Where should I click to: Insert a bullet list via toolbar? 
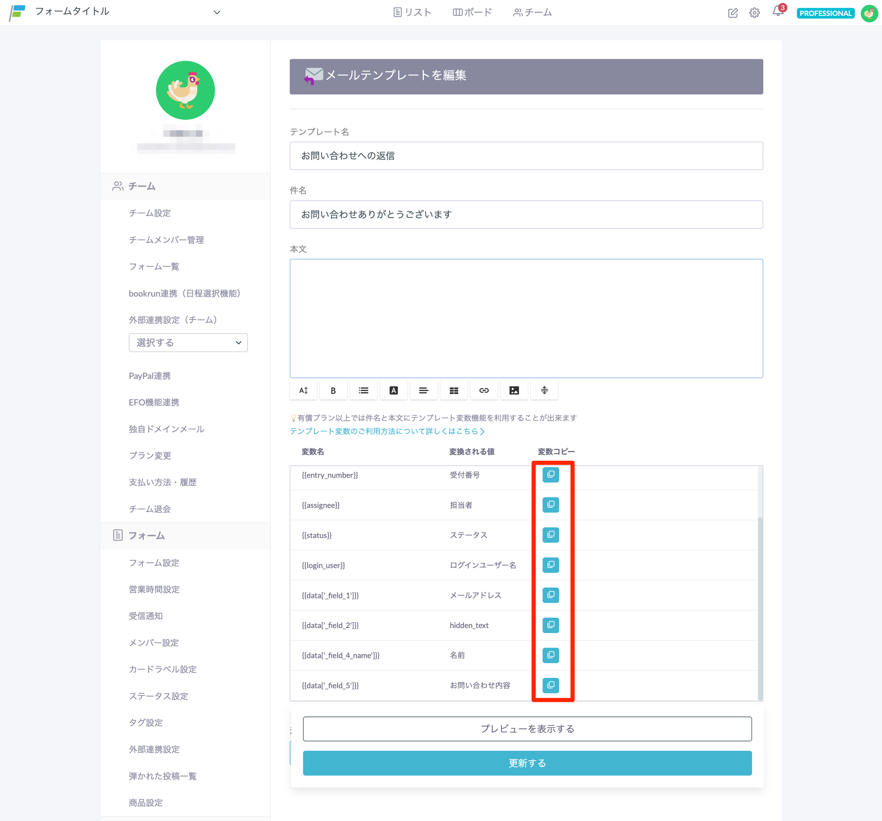(x=363, y=391)
